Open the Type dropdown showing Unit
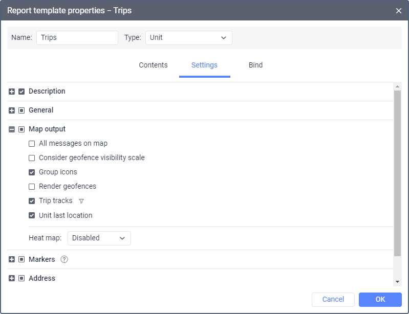Image resolution: width=409 pixels, height=314 pixels. point(188,38)
